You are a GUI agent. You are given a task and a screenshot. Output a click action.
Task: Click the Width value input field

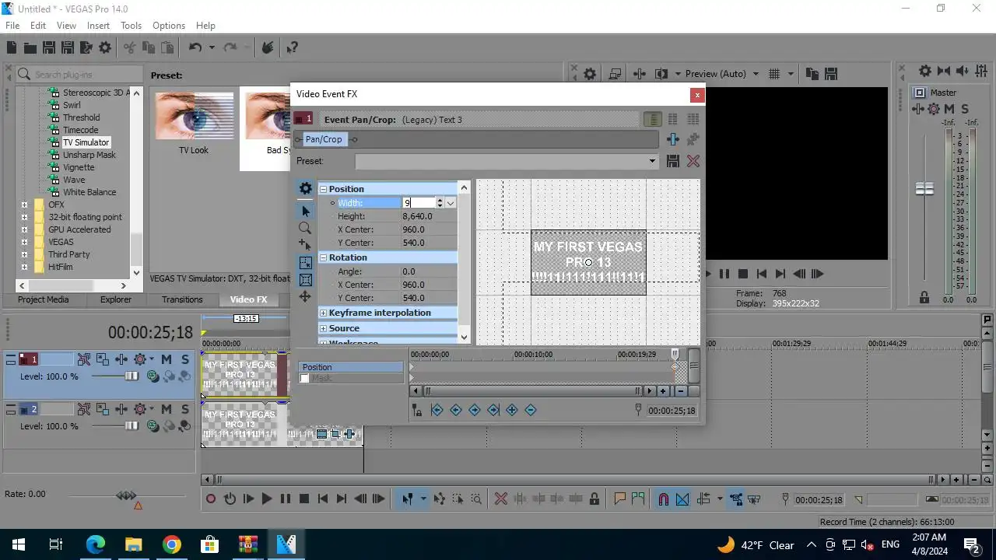pyautogui.click(x=418, y=203)
